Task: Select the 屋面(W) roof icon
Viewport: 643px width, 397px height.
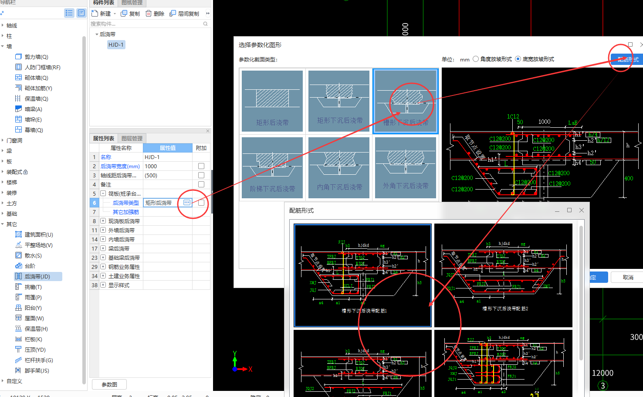Action: (x=18, y=318)
